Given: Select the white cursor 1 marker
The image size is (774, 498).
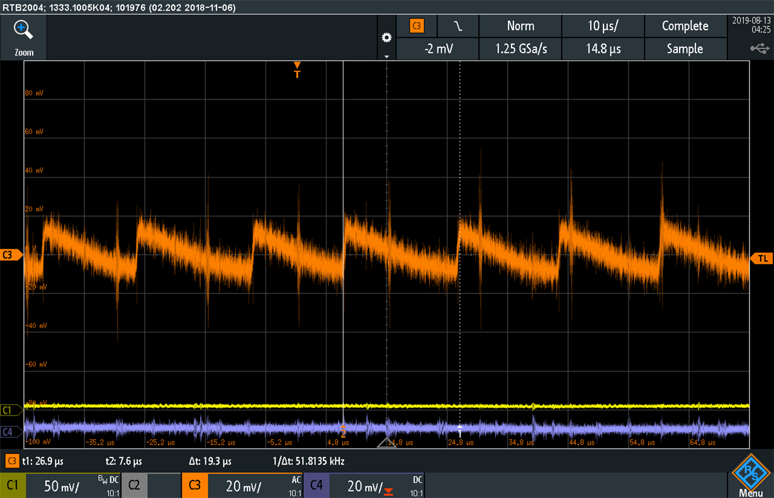Looking at the screenshot, I should click(x=460, y=431).
